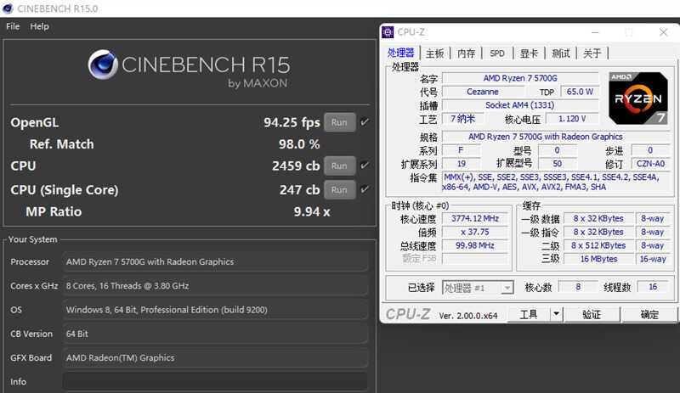Click the 65.0 W TDP value
Viewport: 680px width, 393px height.
(580, 92)
